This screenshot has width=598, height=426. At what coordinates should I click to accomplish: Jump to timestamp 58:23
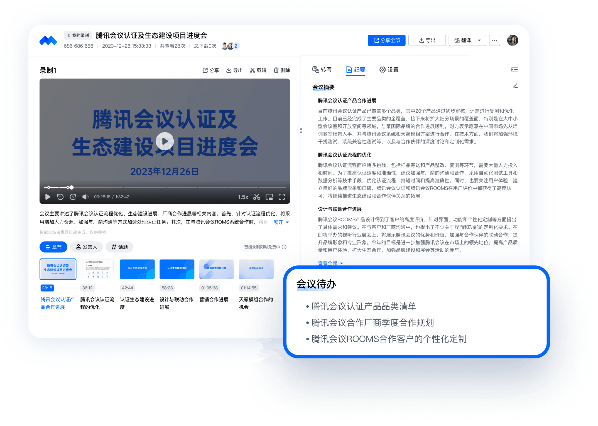tap(167, 288)
